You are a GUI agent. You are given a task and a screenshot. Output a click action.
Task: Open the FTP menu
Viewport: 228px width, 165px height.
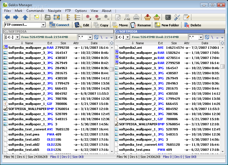pos(68,11)
